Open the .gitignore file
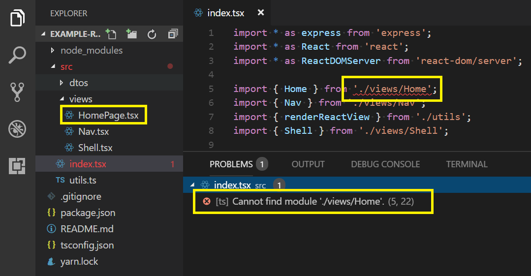Image resolution: width=531 pixels, height=276 pixels. (81, 196)
